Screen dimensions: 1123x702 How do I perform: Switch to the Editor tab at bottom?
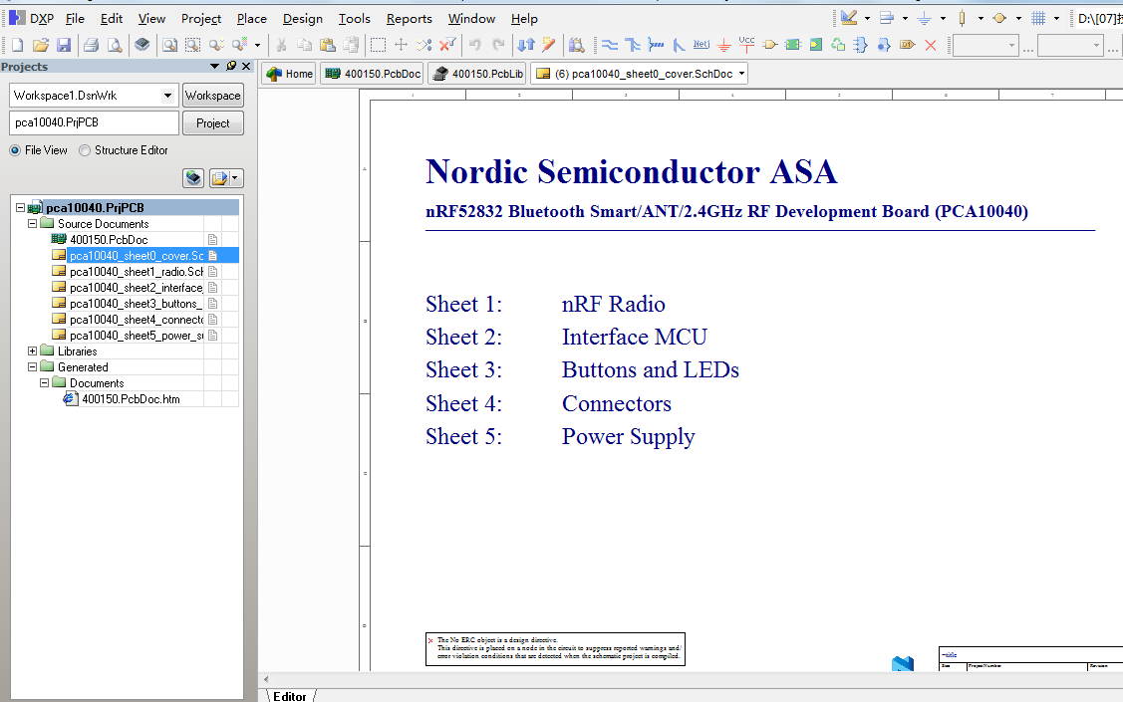289,696
